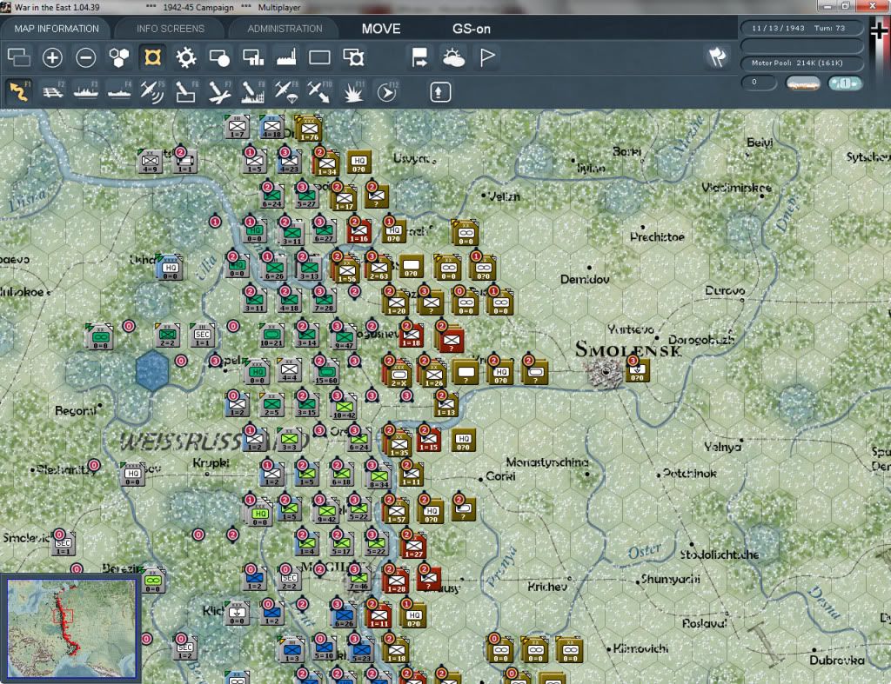Click the gear-shaped toolbar icon
This screenshot has height=684, width=891.
tap(186, 57)
